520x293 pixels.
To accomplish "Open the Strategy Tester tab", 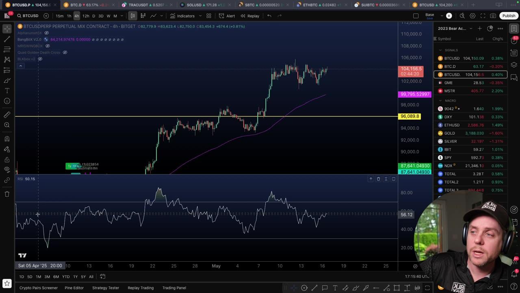I will [x=106, y=288].
